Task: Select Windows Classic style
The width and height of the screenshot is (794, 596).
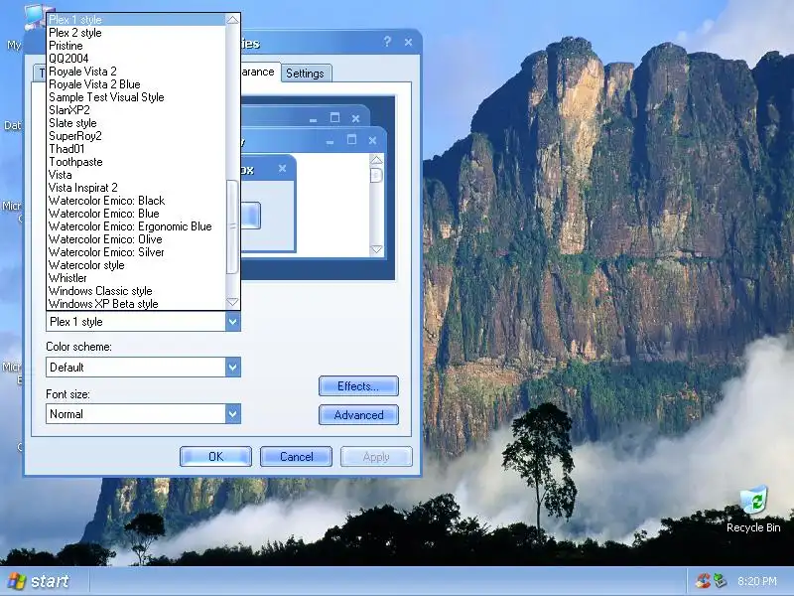Action: click(136, 291)
